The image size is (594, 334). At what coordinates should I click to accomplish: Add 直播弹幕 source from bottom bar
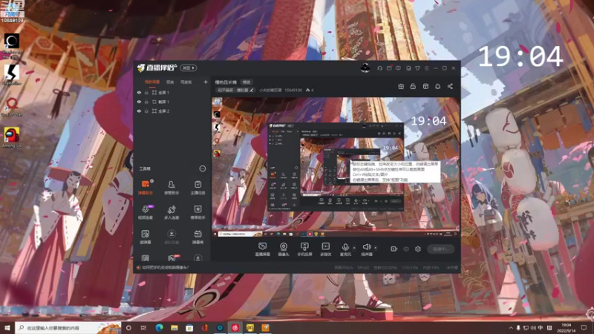coord(263,249)
